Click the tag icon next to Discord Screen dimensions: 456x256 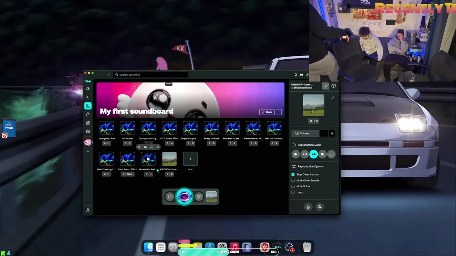pos(307,75)
